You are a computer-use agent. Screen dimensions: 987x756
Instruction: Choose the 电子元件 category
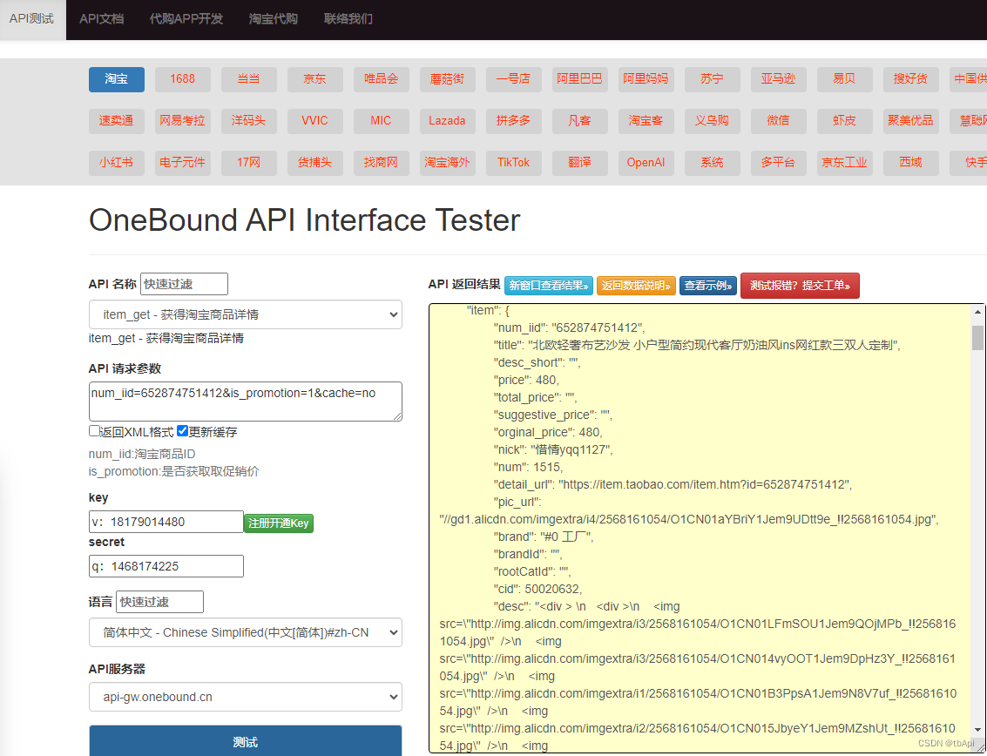click(183, 163)
